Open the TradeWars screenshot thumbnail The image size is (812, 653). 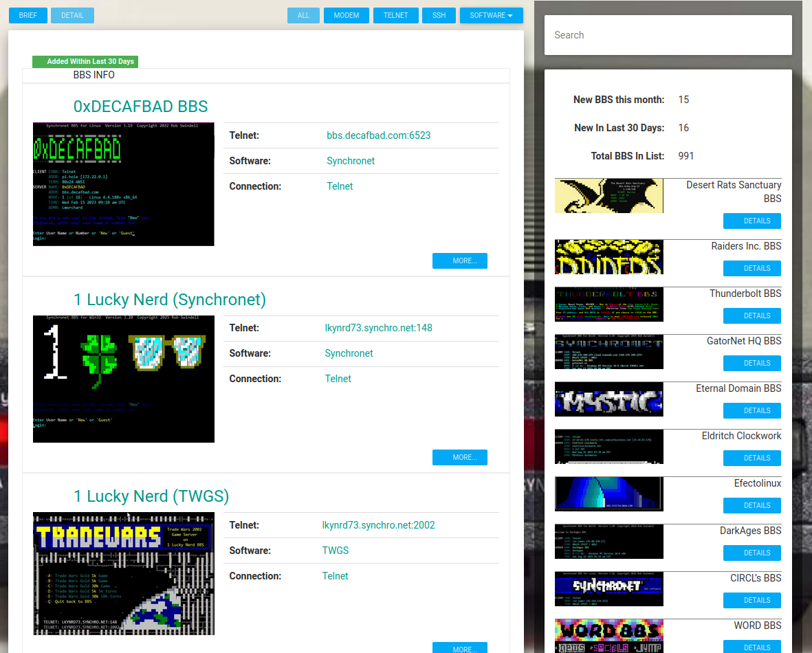coord(123,574)
